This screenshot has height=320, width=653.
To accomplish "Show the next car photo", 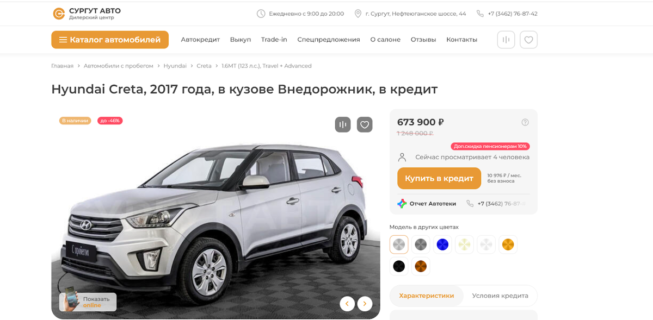I will pos(365,303).
